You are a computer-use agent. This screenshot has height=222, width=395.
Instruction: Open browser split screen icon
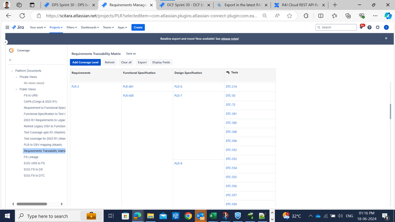321,16
